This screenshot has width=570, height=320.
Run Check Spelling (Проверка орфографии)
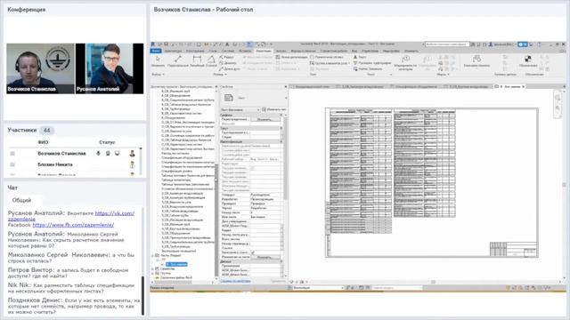pyautogui.click(x=372, y=63)
